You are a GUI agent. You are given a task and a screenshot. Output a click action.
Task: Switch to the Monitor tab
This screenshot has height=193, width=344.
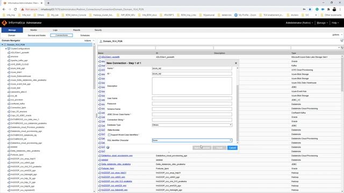(x=33, y=30)
